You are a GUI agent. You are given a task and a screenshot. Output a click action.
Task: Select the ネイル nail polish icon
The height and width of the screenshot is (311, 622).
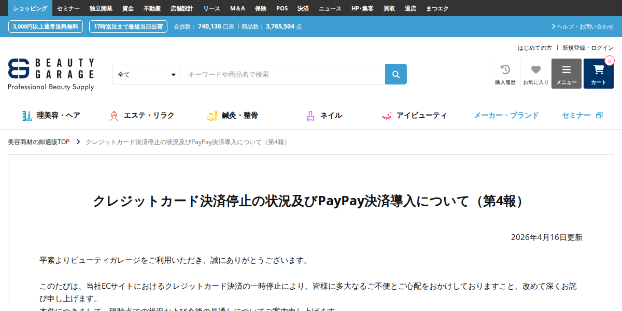click(x=309, y=115)
